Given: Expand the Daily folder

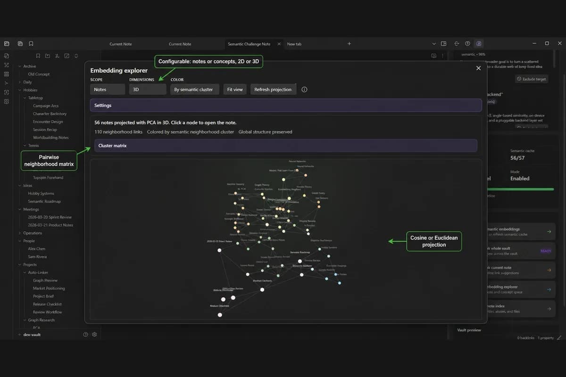Looking at the screenshot, I should click(20, 82).
